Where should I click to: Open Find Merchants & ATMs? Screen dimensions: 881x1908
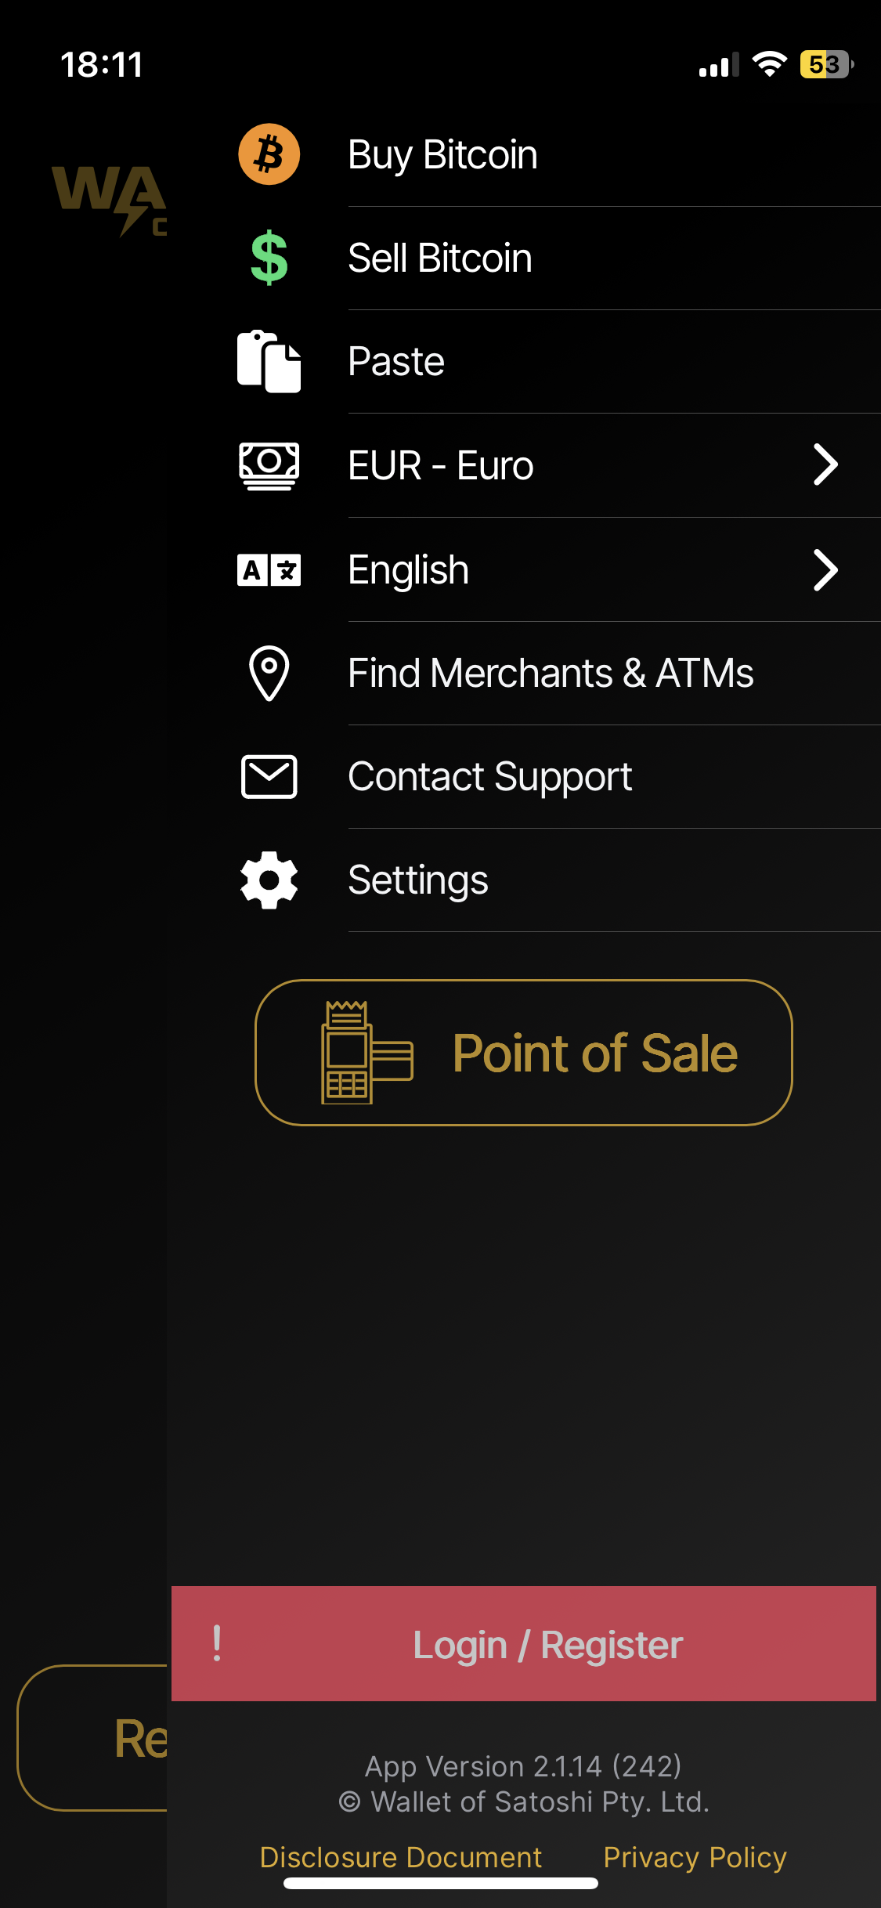(x=551, y=673)
